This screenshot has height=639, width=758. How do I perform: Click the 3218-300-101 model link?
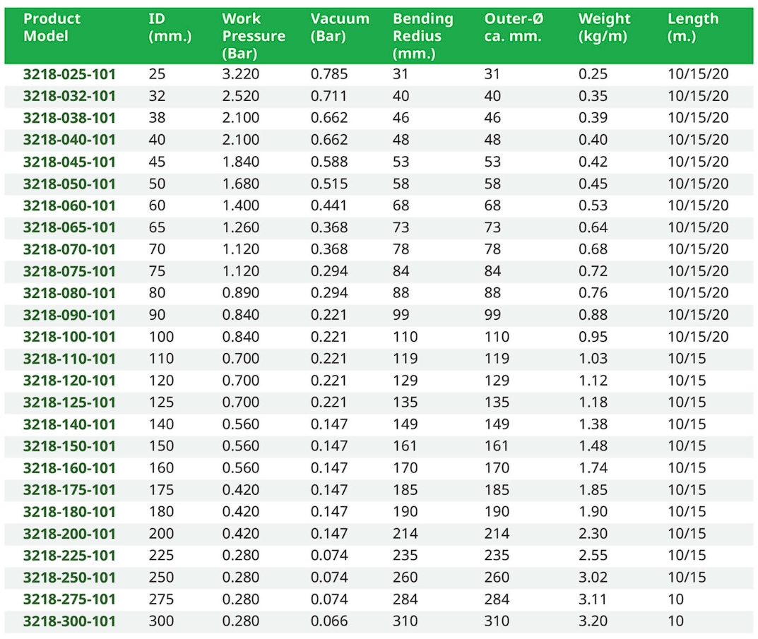pos(69,621)
